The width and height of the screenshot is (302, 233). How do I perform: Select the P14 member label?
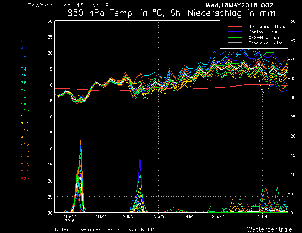25,138
